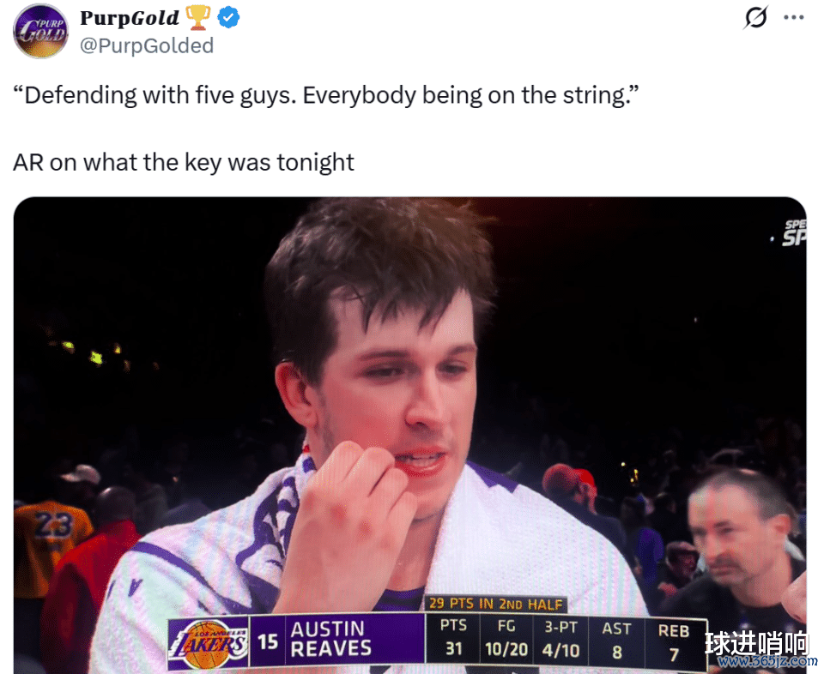
Task: Click the www.365jz.com watermark link
Action: pyautogui.click(x=767, y=661)
